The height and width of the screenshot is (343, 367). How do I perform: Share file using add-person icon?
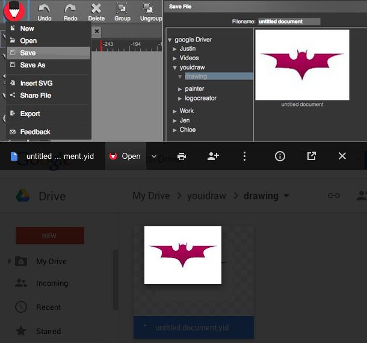213,156
